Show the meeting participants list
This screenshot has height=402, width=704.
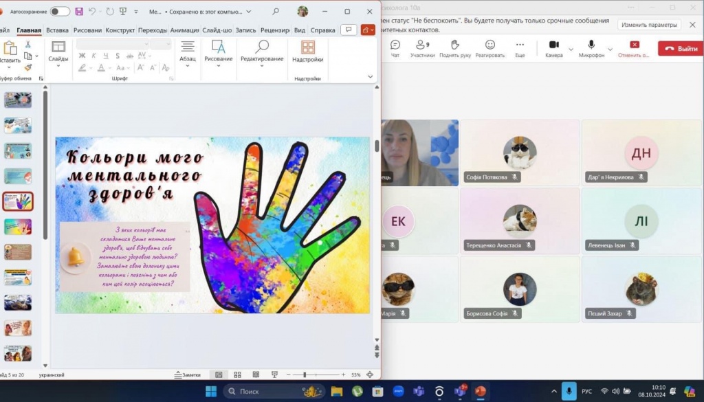(423, 48)
